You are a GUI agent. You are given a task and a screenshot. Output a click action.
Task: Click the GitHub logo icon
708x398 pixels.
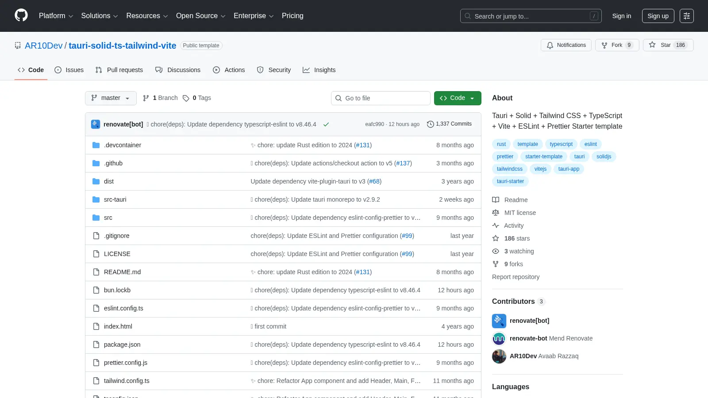pos(21,15)
